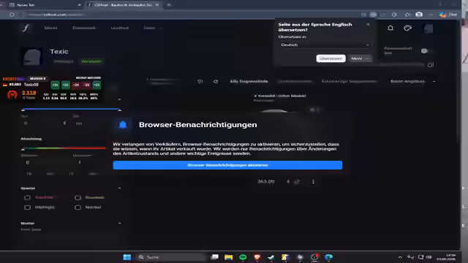Click the Texic profile avatar picture
Image resolution: width=468 pixels, height=263 pixels.
32,56
